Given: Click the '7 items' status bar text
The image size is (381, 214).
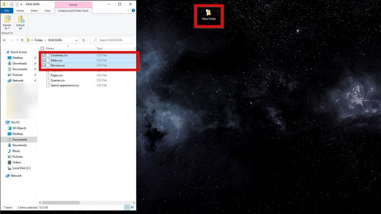Looking at the screenshot, I should pyautogui.click(x=8, y=208).
